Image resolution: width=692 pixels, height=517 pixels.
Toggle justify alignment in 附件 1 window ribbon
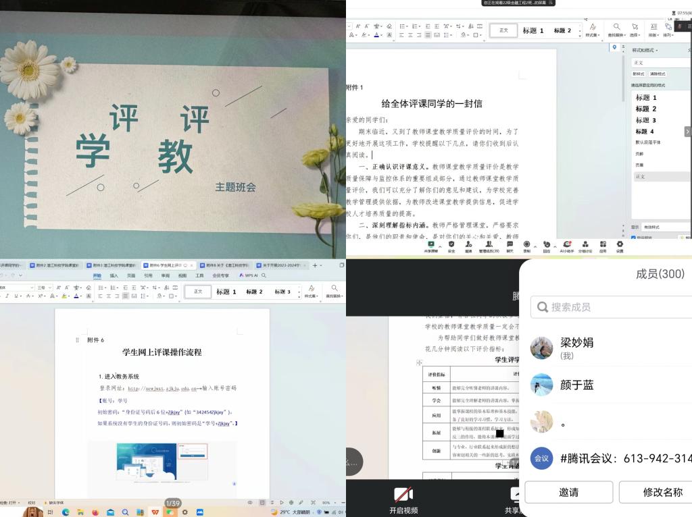428,35
